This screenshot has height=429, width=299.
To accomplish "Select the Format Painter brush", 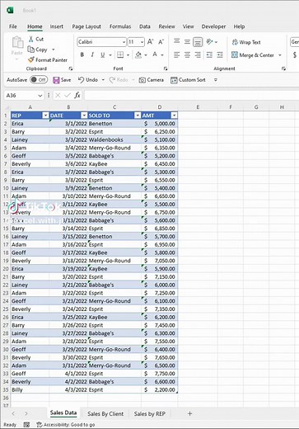I will coord(31,59).
